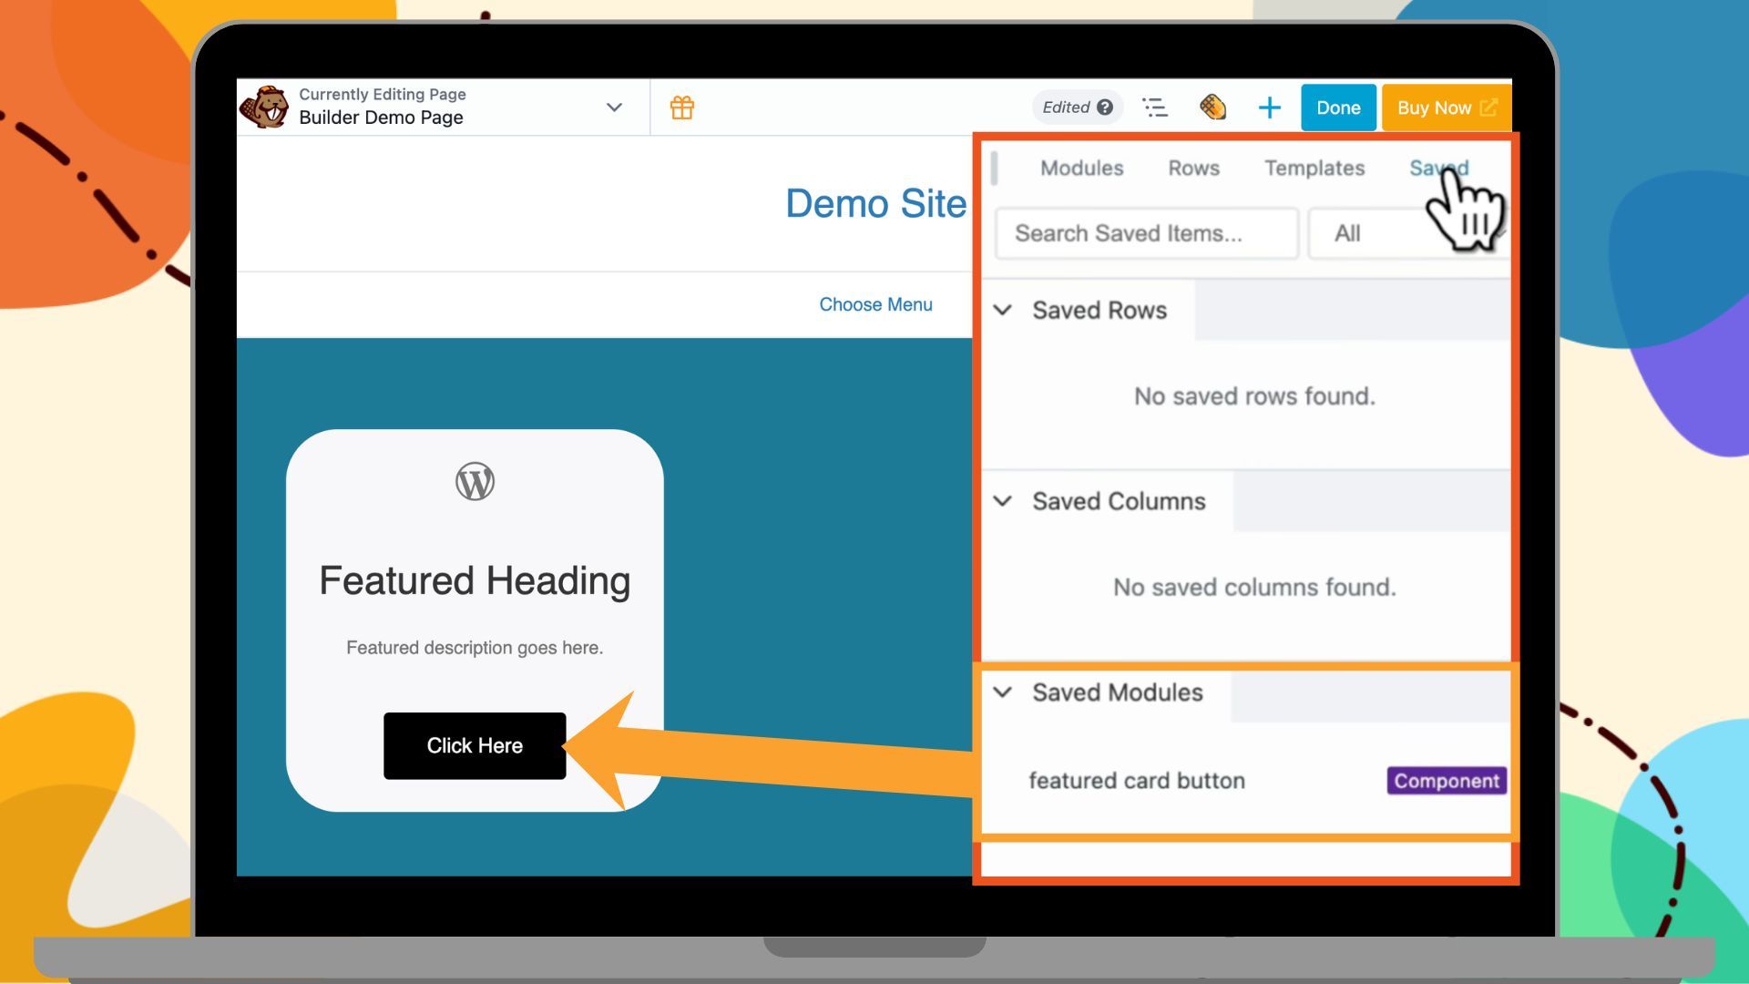Open the outline panel list icon
This screenshot has height=984, width=1749.
click(x=1155, y=108)
